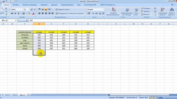177x99 pixels.
Task: Toggle bold formatting (Ж)
Action: 12,13
